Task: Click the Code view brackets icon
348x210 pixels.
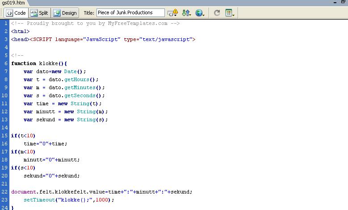Action: tap(9, 13)
